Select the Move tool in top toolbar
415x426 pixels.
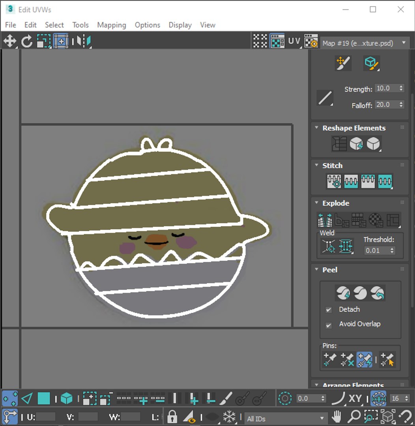[x=10, y=41]
